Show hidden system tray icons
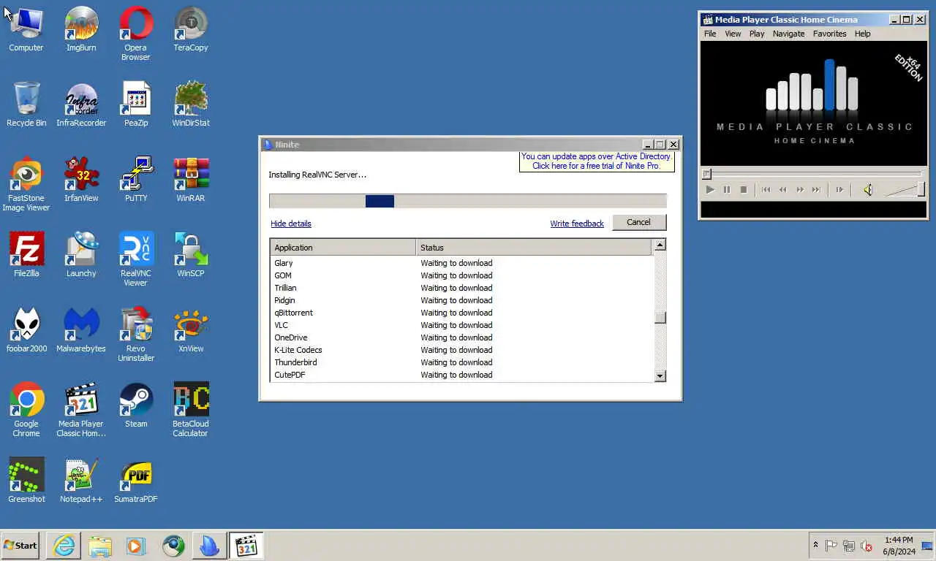This screenshot has height=561, width=936. coord(815,545)
